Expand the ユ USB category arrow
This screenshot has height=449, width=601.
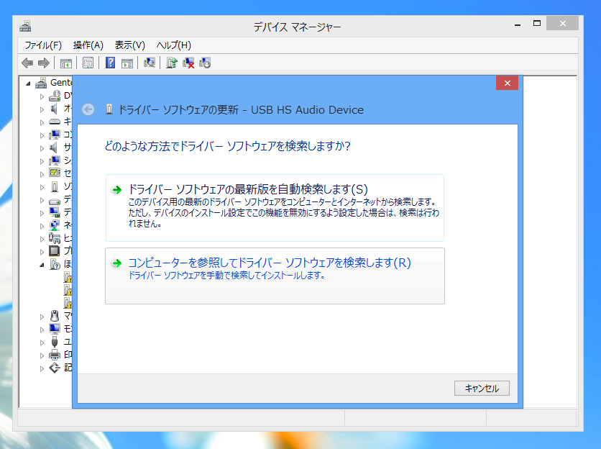tap(42, 343)
